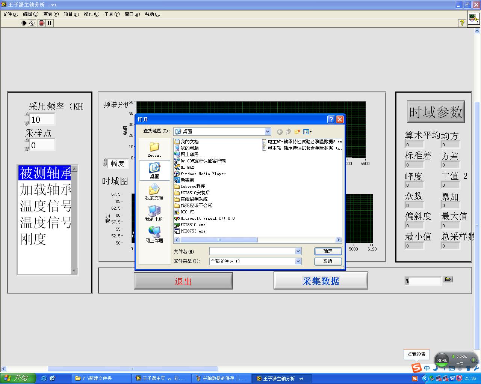Click Internet Explorer quick launch icon
Viewport: 481px width, 384px height.
click(44, 378)
